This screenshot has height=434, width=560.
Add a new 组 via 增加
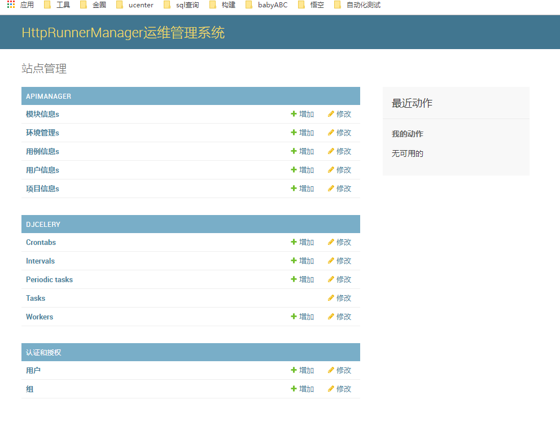point(302,389)
